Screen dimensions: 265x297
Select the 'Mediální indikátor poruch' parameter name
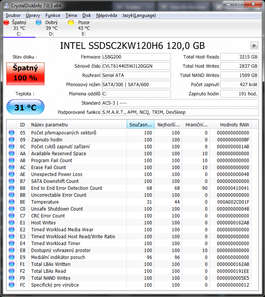(58, 257)
